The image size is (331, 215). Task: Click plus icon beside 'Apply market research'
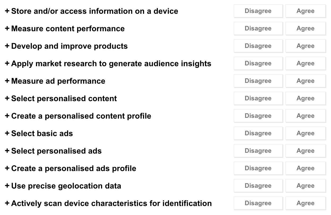pos(7,64)
